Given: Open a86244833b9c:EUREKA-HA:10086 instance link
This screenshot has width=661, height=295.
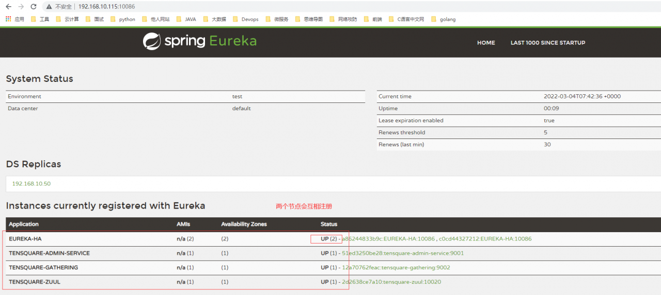Looking at the screenshot, I should pyautogui.click(x=389, y=239).
